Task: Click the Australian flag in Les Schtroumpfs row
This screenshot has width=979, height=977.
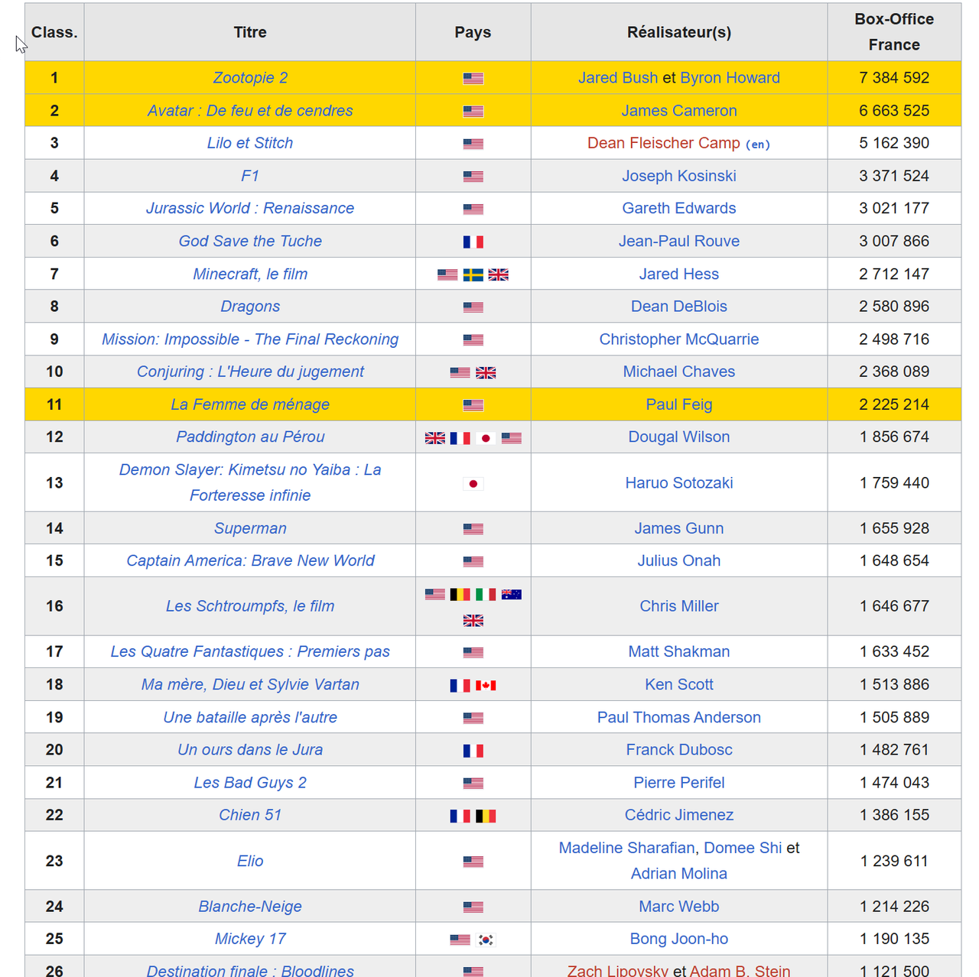Action: click(512, 594)
